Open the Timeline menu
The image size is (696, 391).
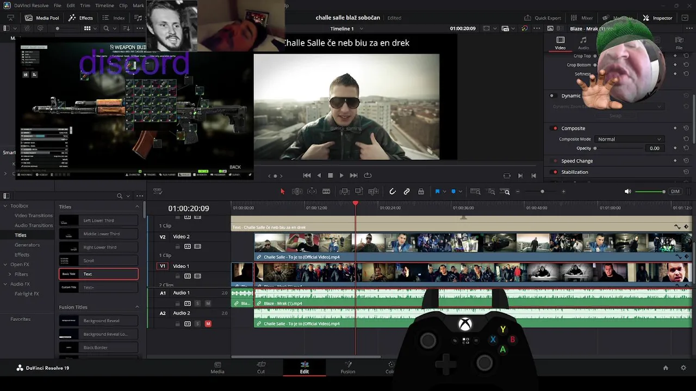[104, 5]
